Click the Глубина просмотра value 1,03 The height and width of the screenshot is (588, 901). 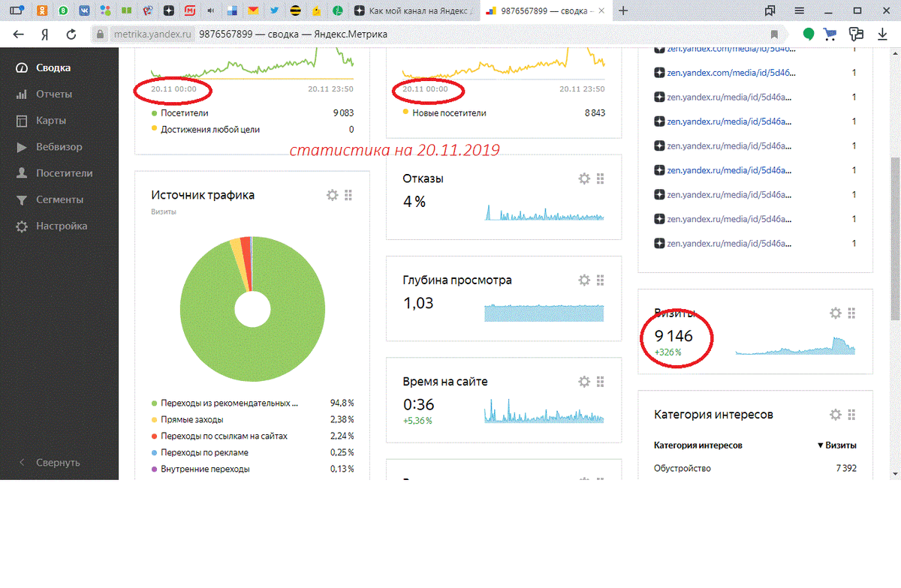(418, 303)
